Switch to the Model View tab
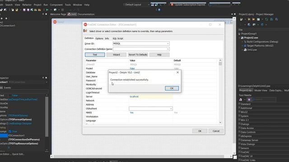289x162 pixels. click(261, 90)
